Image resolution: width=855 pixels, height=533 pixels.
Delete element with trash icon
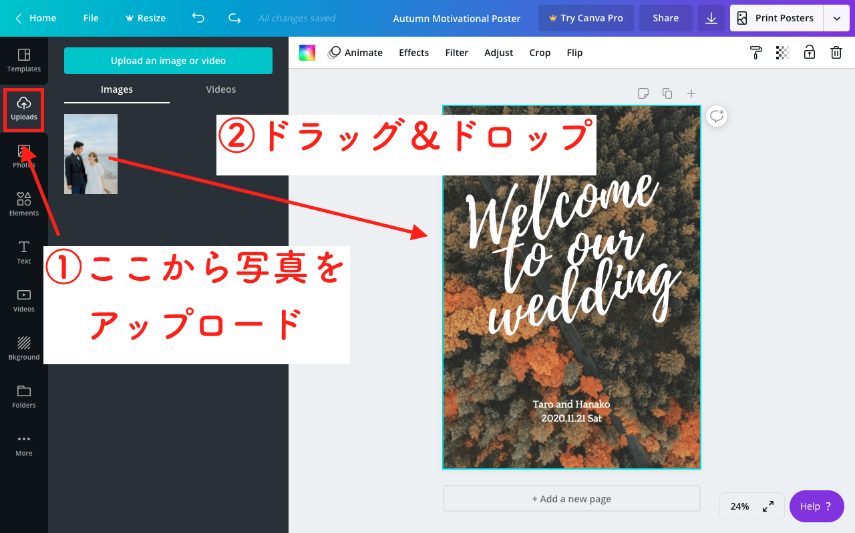click(x=836, y=53)
